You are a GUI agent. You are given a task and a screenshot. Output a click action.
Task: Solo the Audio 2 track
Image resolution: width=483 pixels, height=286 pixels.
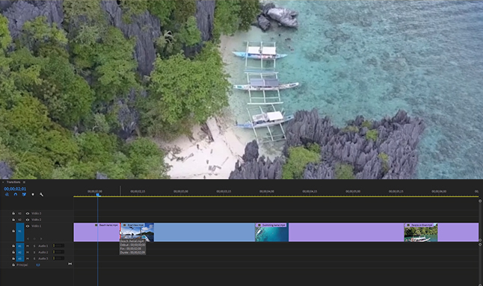pos(34,252)
